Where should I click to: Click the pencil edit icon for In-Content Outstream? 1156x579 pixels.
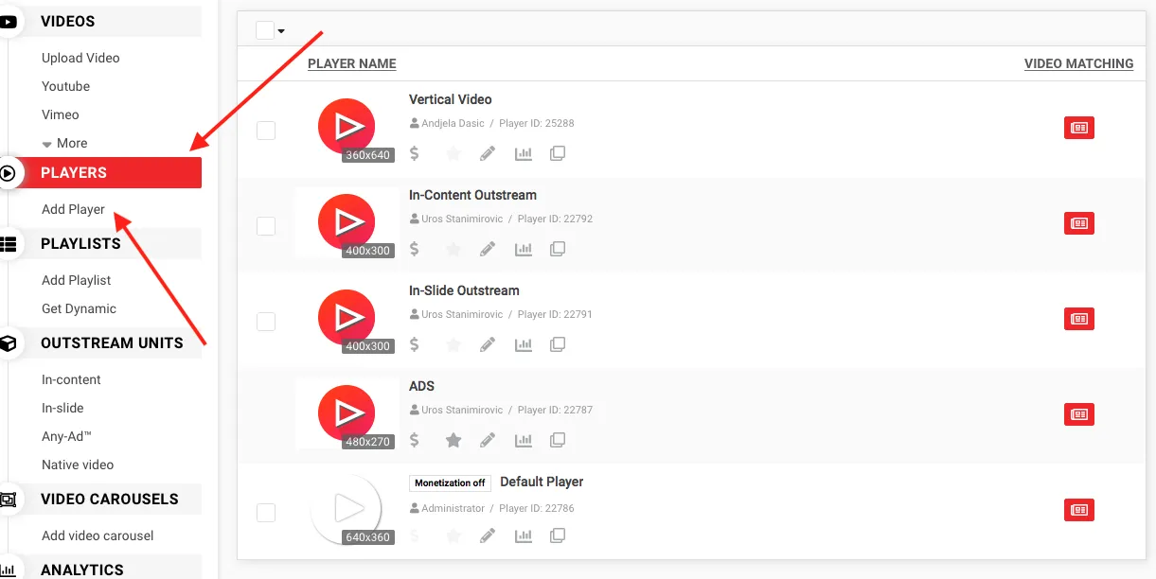click(x=488, y=249)
